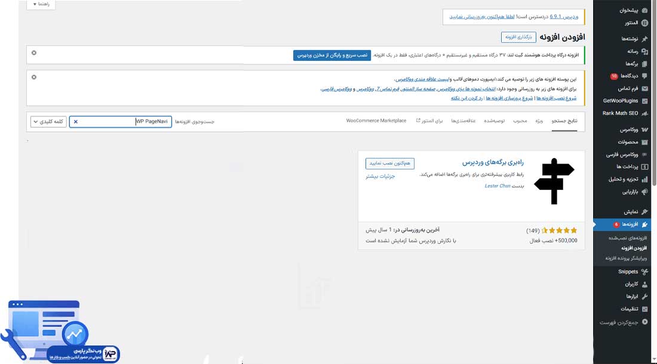The image size is (657, 364).
Task: Click the signpost plugin thumbnail
Action: click(x=554, y=181)
